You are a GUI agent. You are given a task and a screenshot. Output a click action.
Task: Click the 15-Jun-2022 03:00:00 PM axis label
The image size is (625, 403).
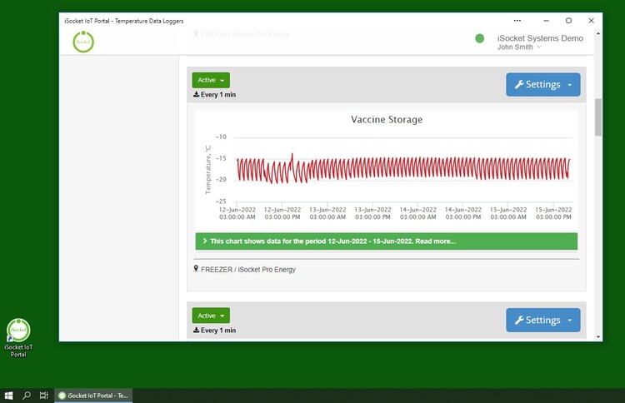click(x=553, y=213)
